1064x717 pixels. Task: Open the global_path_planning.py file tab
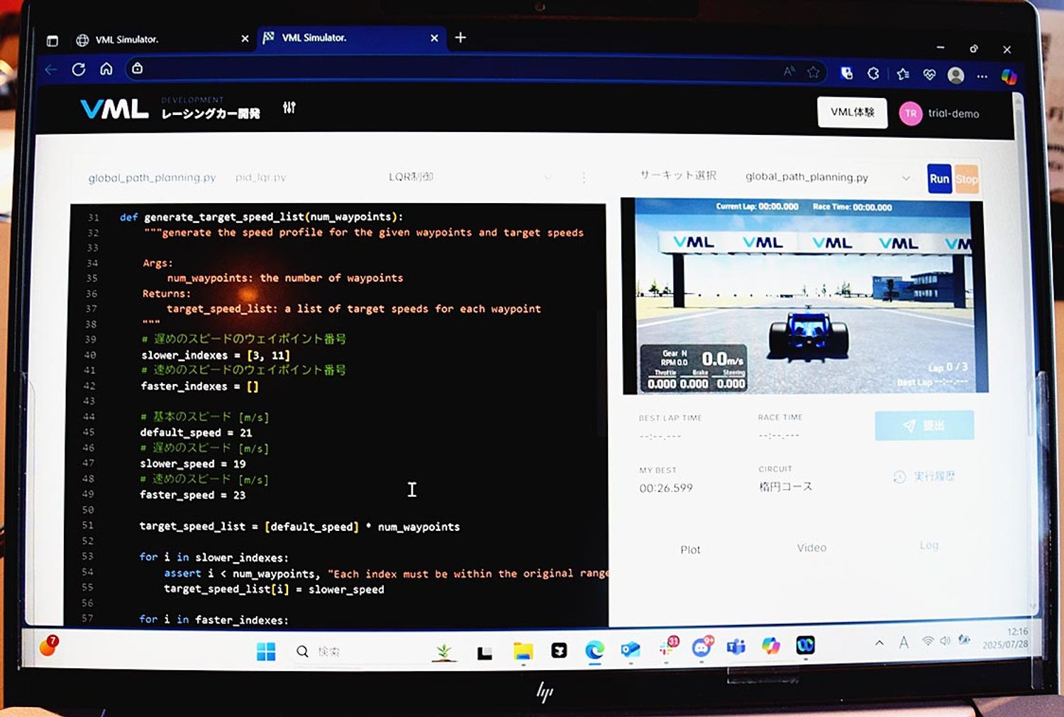point(152,177)
